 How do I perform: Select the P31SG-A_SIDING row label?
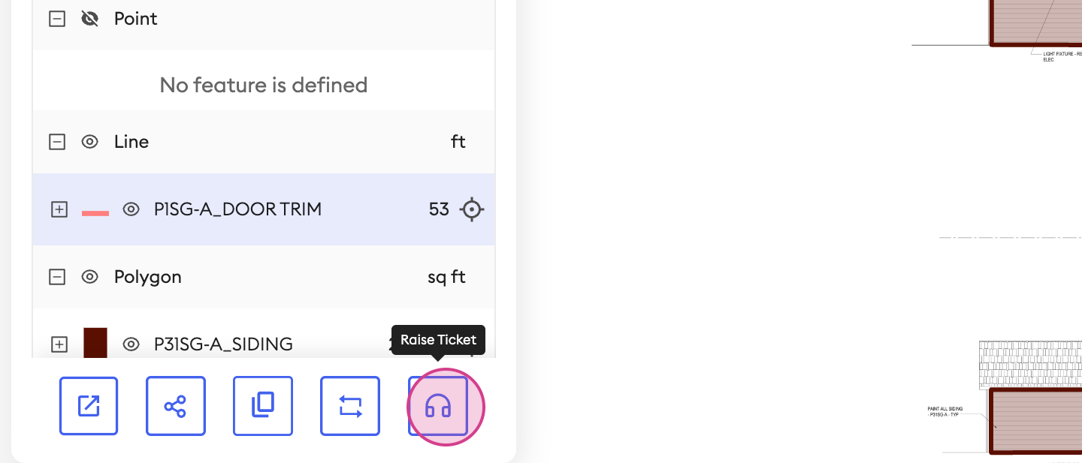[223, 344]
